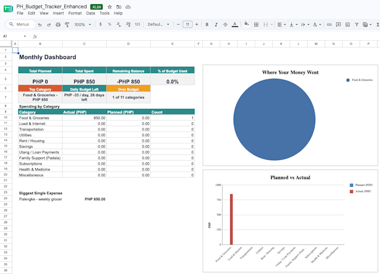
Task: Click the redo arrow icon
Action: click(x=49, y=25)
